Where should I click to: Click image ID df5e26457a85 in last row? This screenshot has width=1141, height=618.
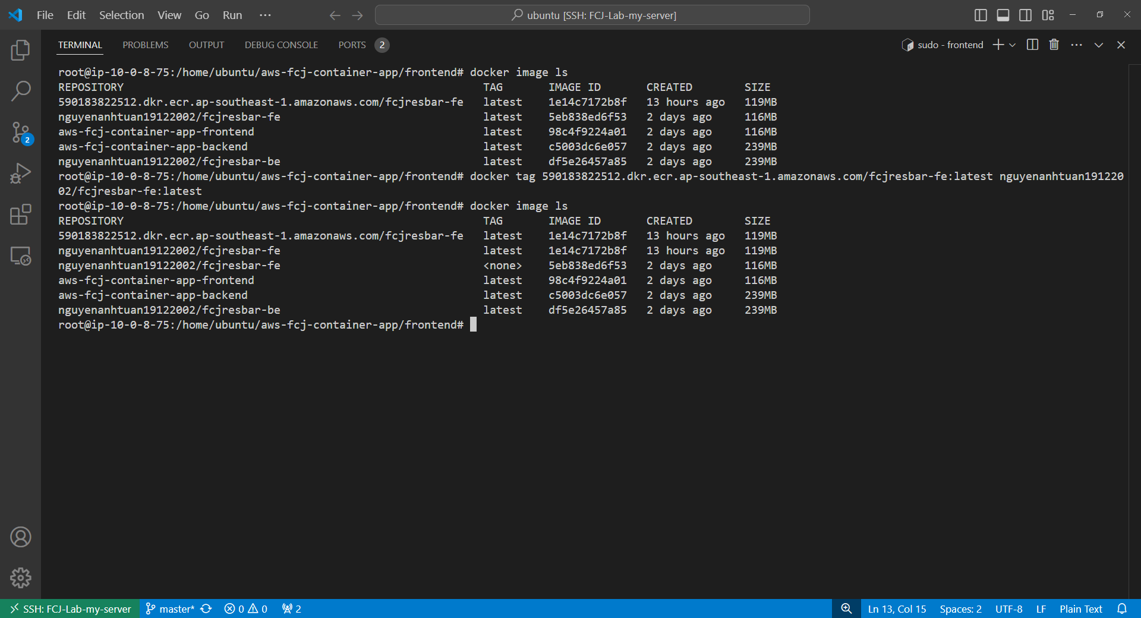(587, 310)
